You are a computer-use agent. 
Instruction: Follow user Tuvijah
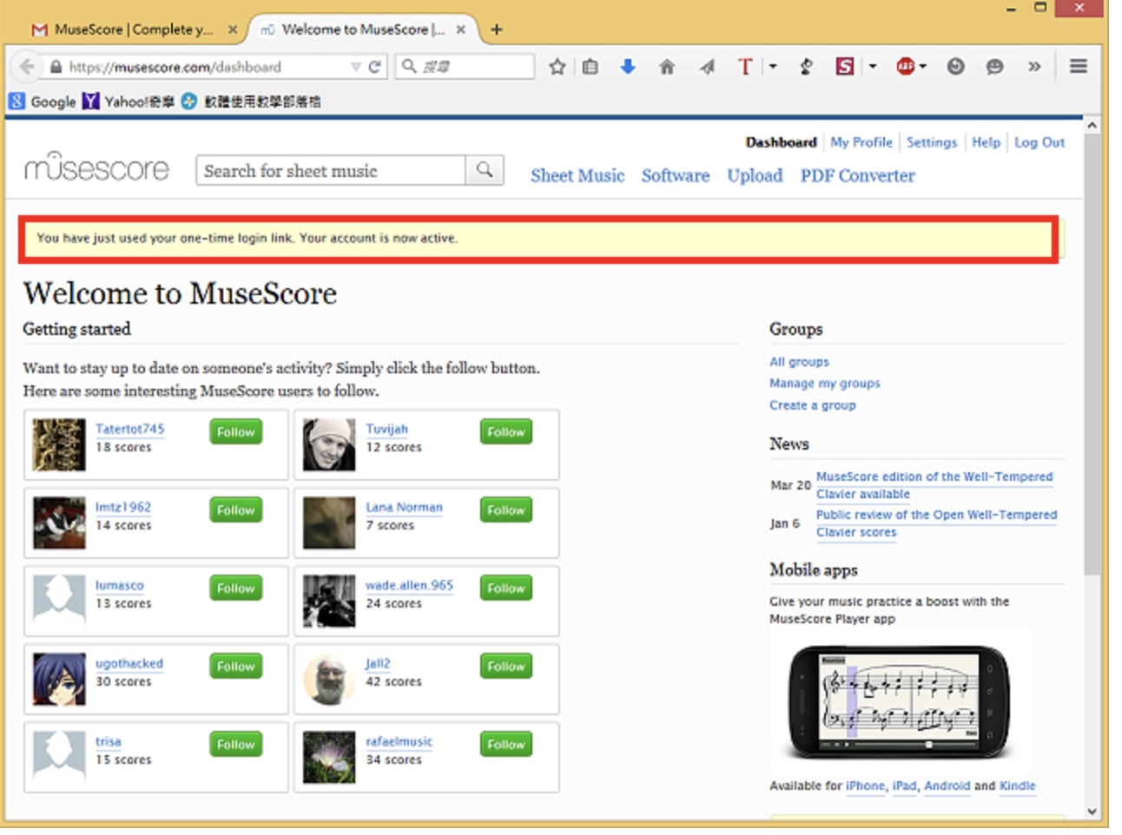point(506,431)
